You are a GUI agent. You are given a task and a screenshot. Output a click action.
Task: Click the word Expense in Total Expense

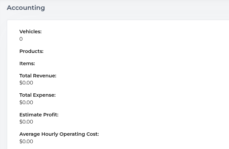coord(44,95)
